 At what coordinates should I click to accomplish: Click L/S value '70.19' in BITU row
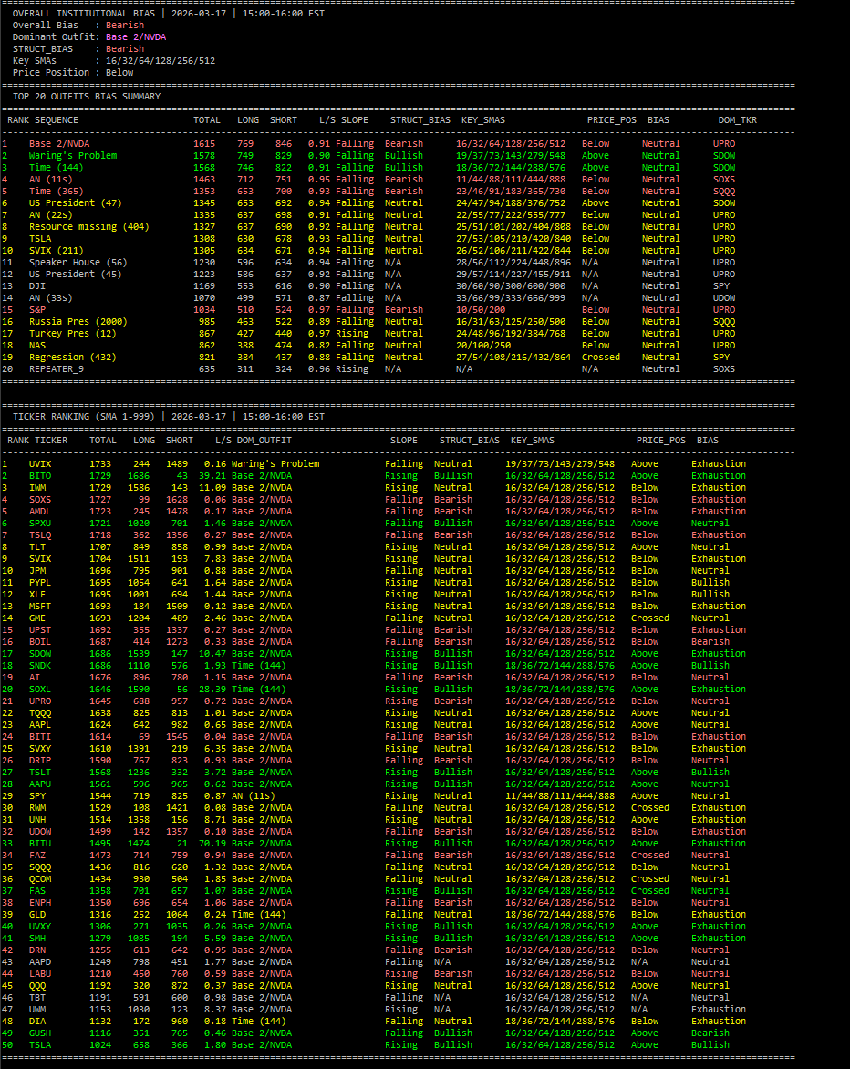point(212,844)
